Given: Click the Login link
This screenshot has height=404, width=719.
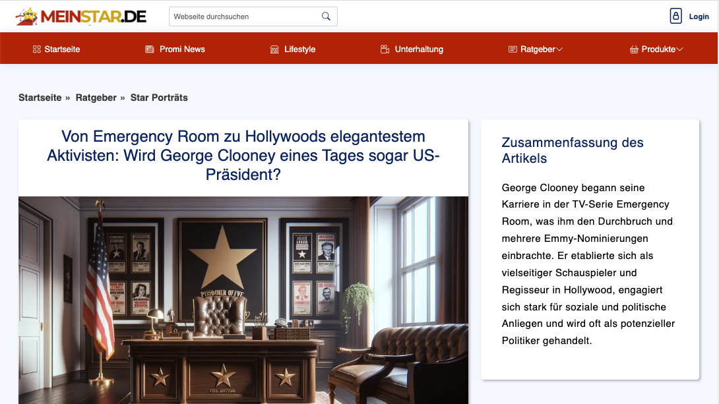Looking at the screenshot, I should point(699,16).
